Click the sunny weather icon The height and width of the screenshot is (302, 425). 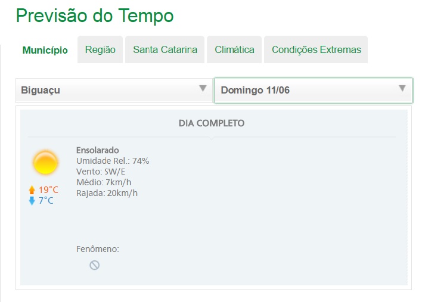tap(45, 163)
